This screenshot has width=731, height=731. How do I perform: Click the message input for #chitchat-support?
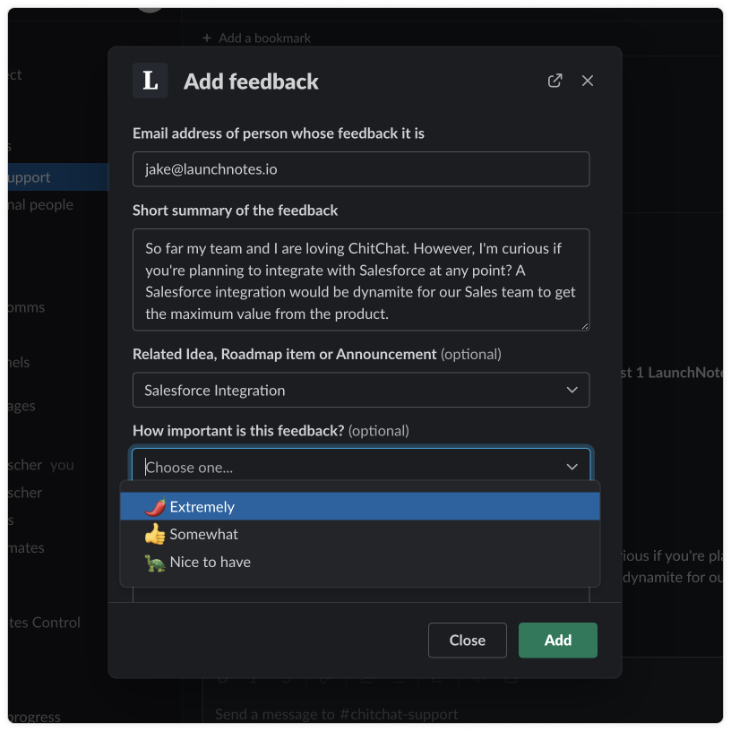(337, 714)
